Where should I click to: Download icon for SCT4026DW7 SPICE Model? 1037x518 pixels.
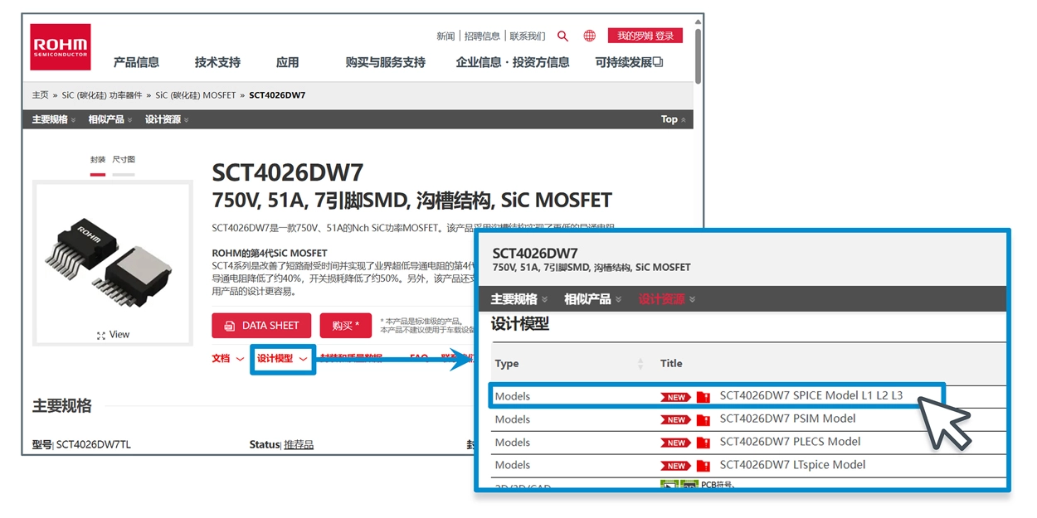[704, 397]
